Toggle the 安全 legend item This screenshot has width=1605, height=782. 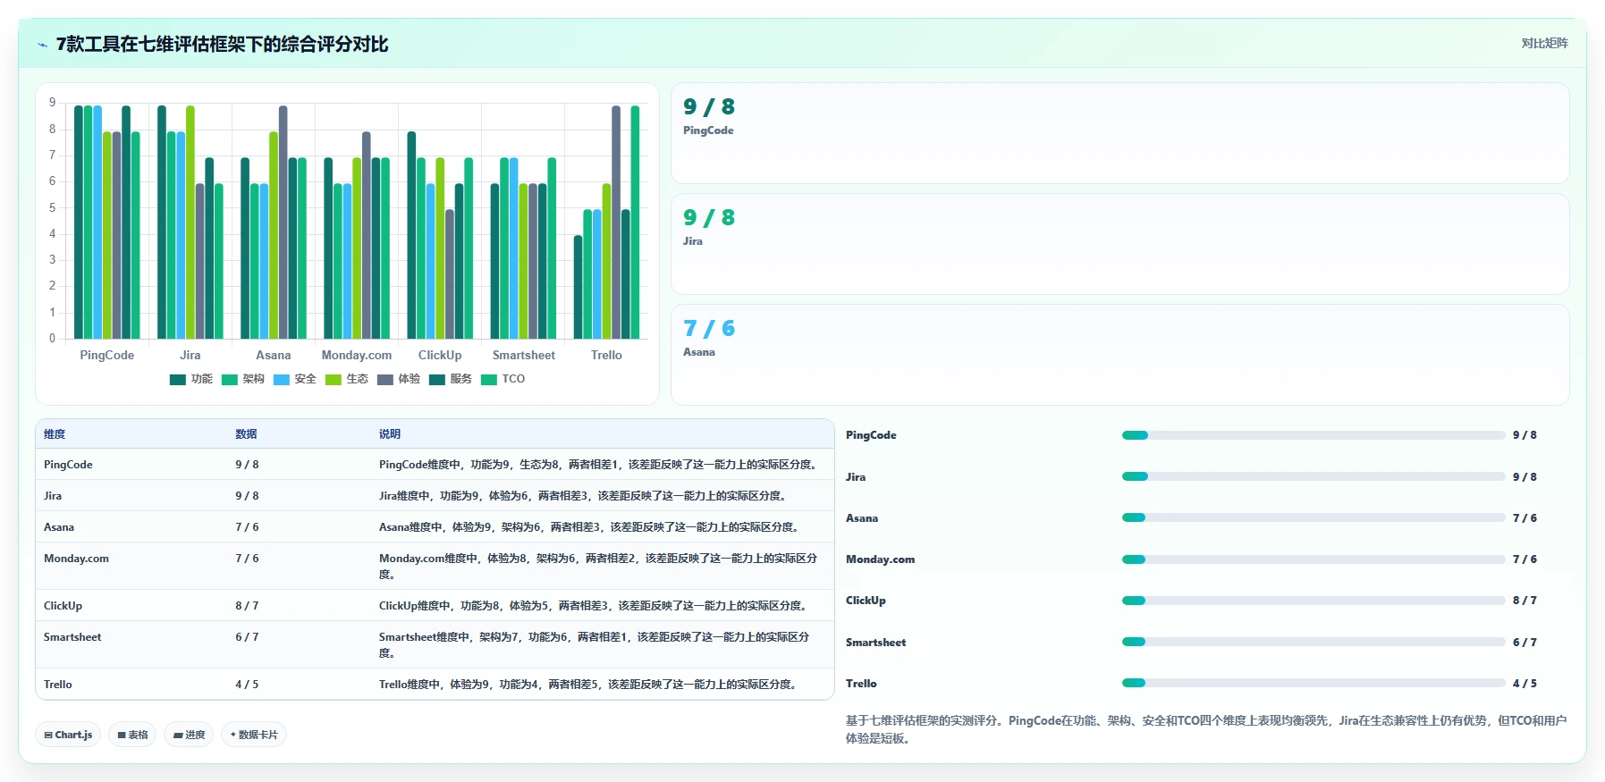point(295,379)
